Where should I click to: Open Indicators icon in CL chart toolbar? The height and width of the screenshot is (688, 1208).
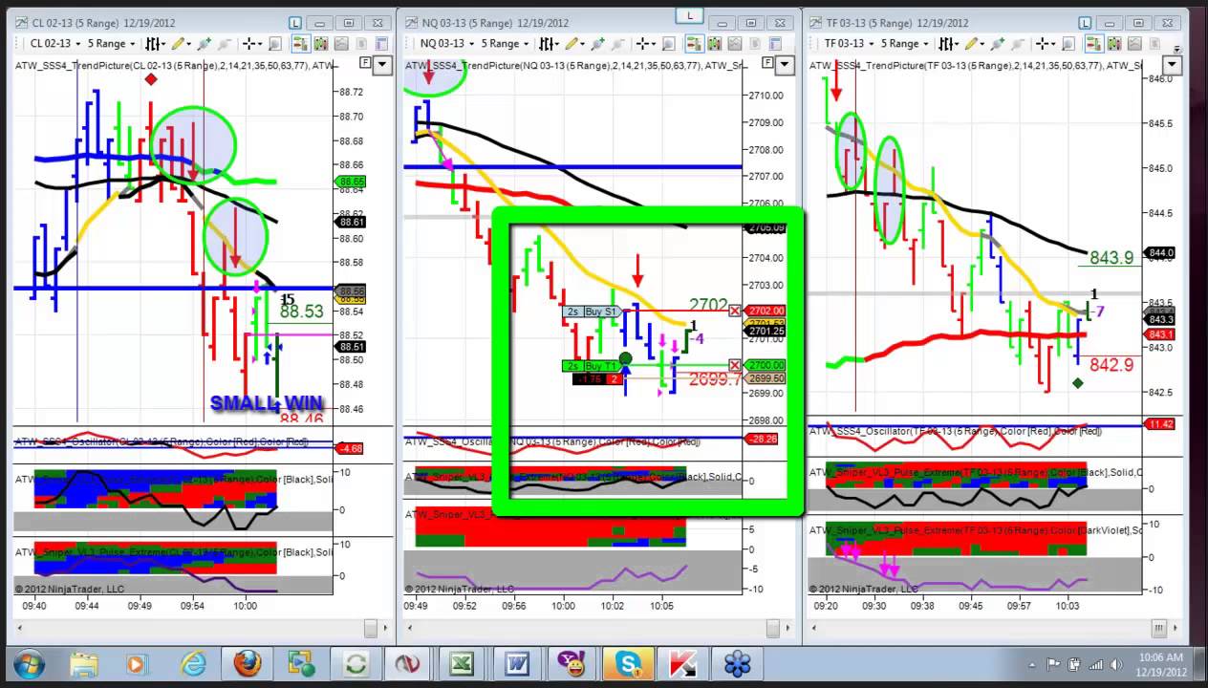[x=341, y=43]
